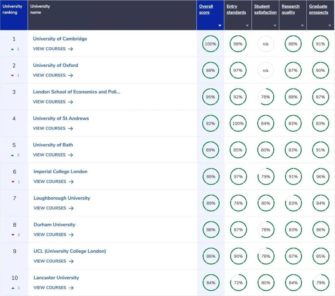
Task: Click the University ranking header cell
Action: coord(14,15)
